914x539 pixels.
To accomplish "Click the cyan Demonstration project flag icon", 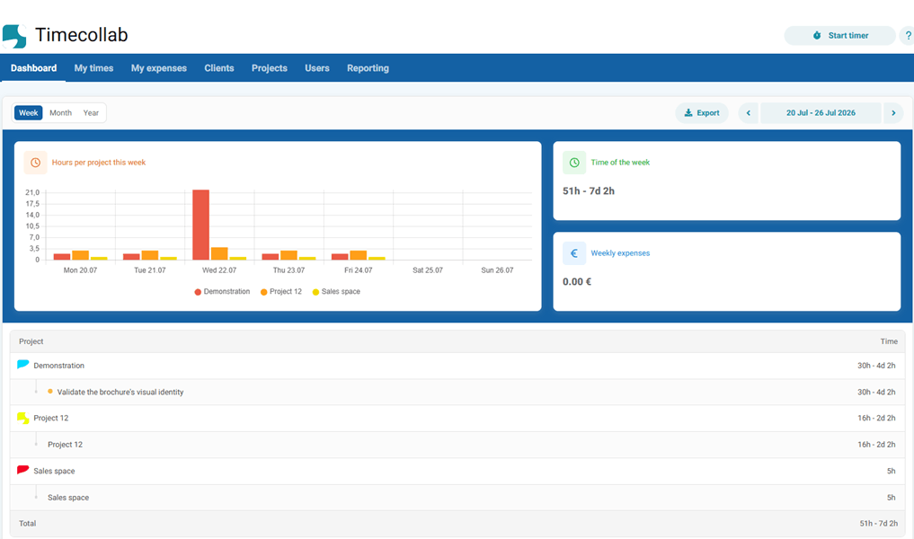I will point(22,365).
